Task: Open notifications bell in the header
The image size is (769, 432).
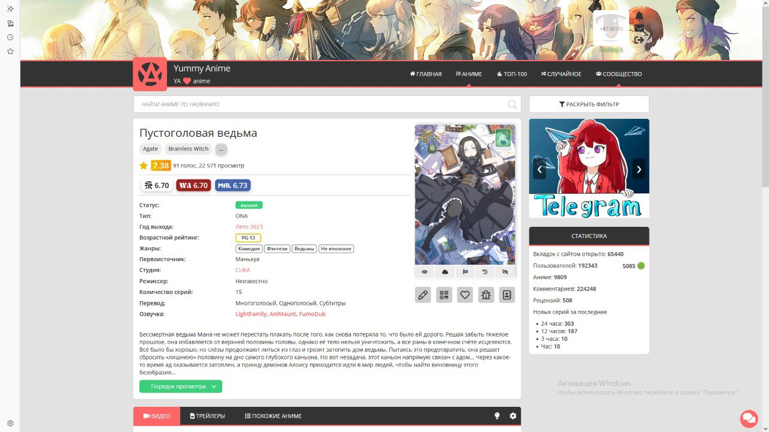Action: (639, 16)
